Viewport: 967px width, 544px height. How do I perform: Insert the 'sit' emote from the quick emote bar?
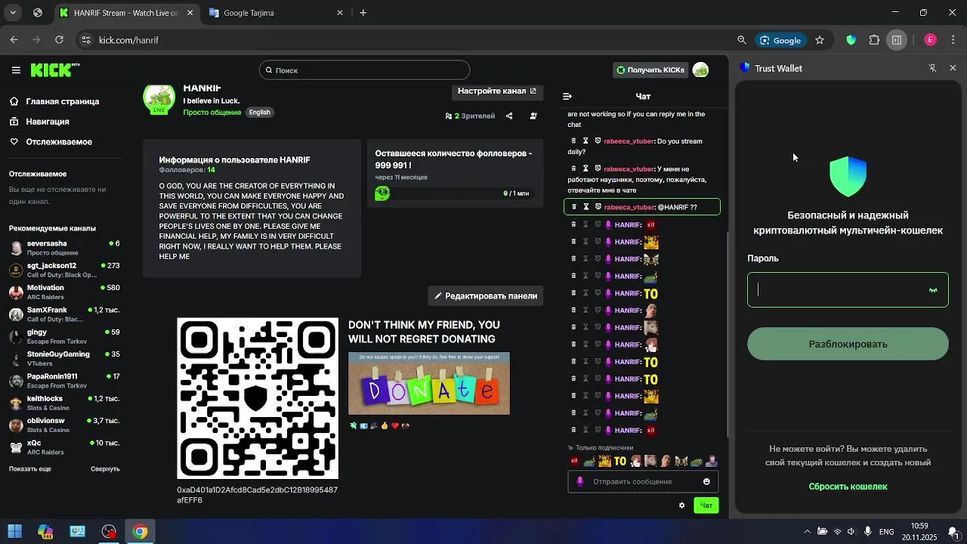(574, 461)
